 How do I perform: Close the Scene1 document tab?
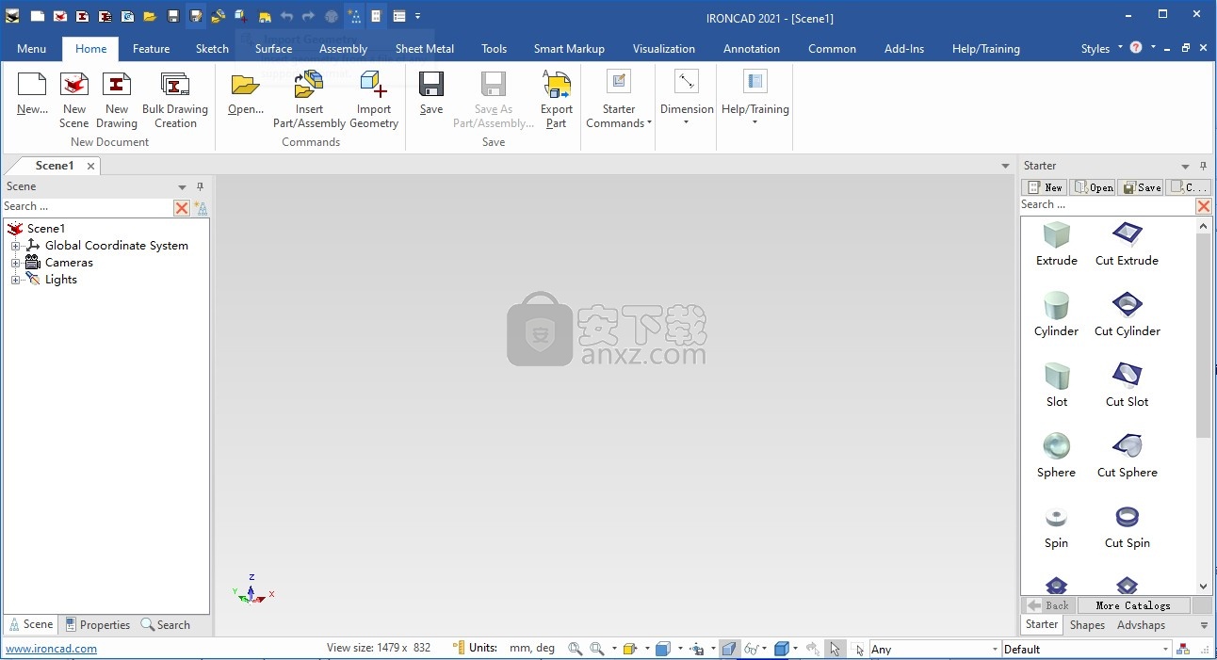tap(90, 166)
